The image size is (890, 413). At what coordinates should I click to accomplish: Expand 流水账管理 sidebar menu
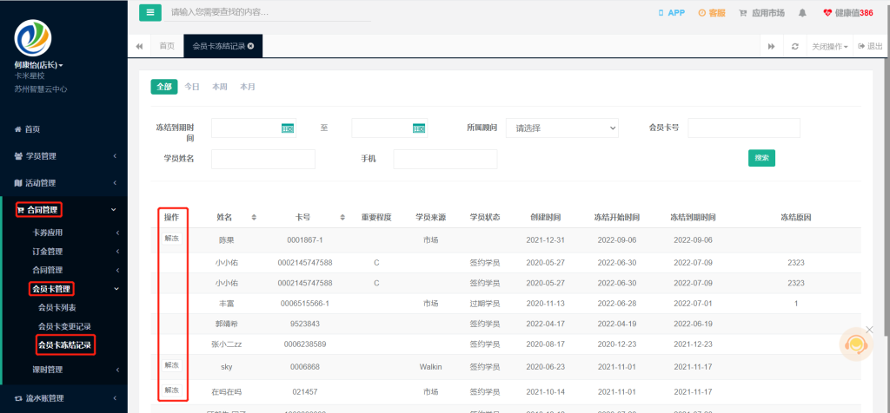pyautogui.click(x=63, y=398)
